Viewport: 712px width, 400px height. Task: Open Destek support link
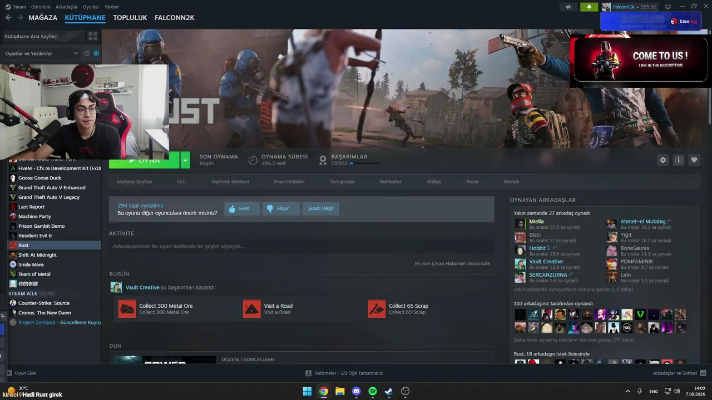coord(512,182)
